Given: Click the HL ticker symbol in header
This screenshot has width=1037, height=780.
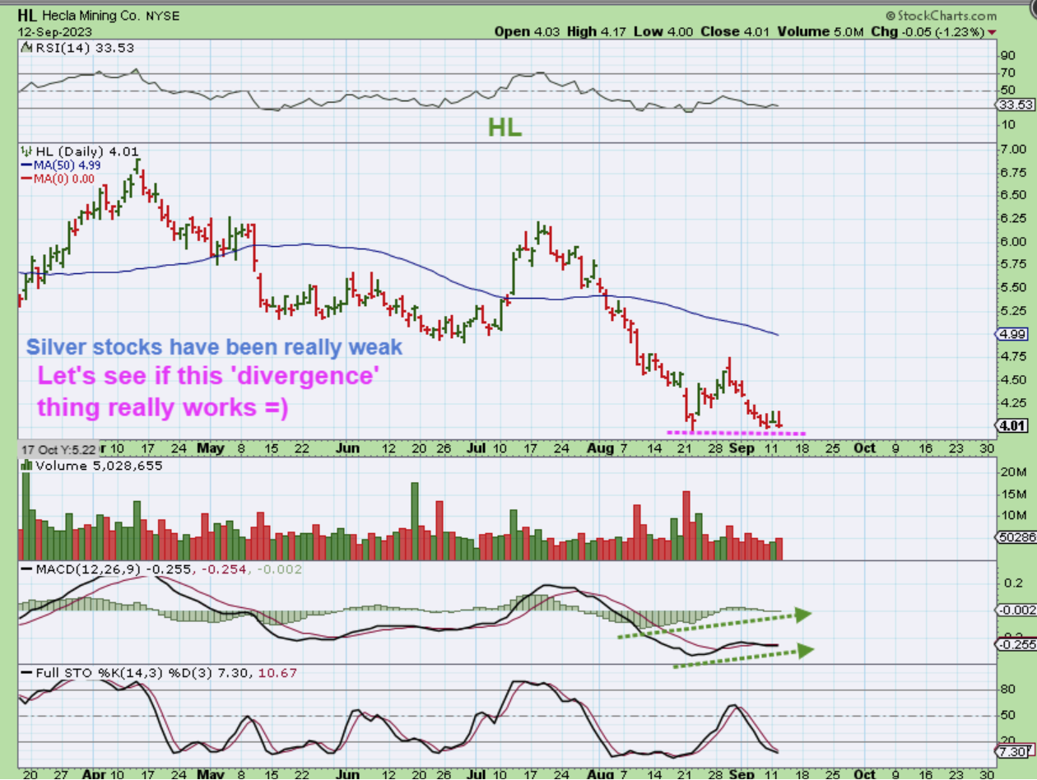Looking at the screenshot, I should (29, 16).
